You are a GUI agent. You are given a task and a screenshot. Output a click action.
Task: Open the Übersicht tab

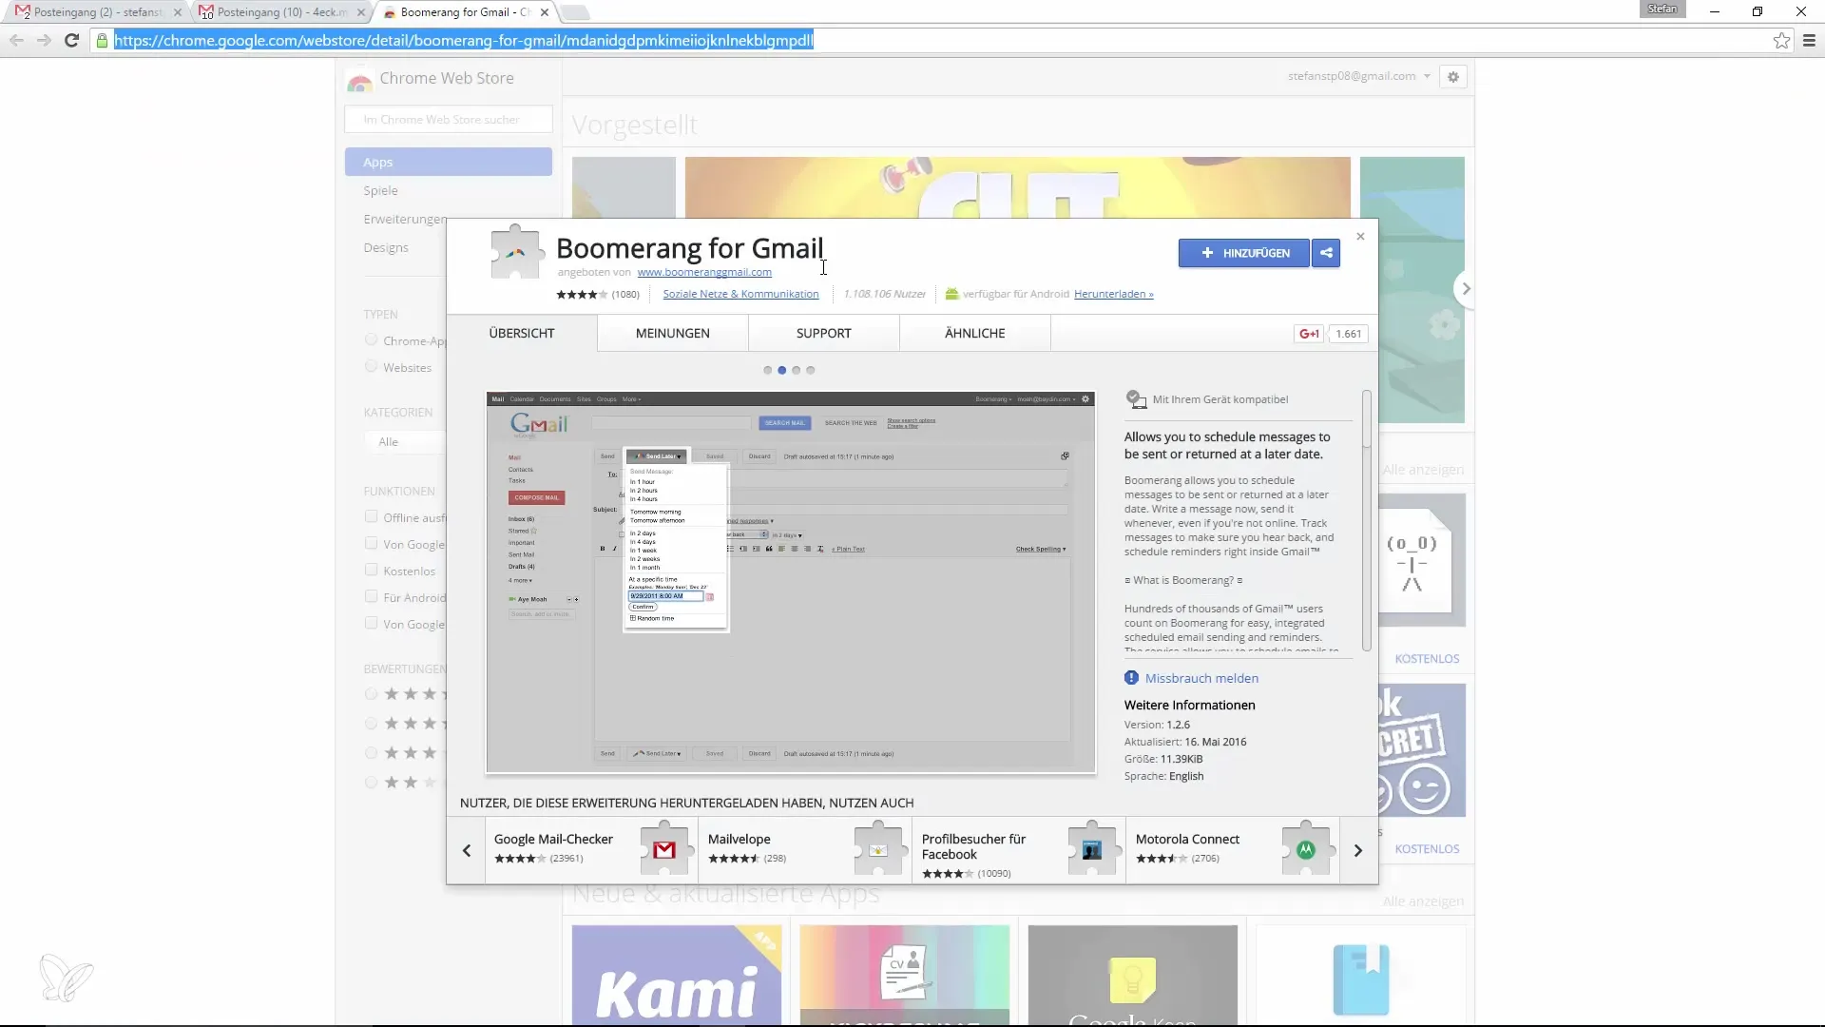click(522, 333)
